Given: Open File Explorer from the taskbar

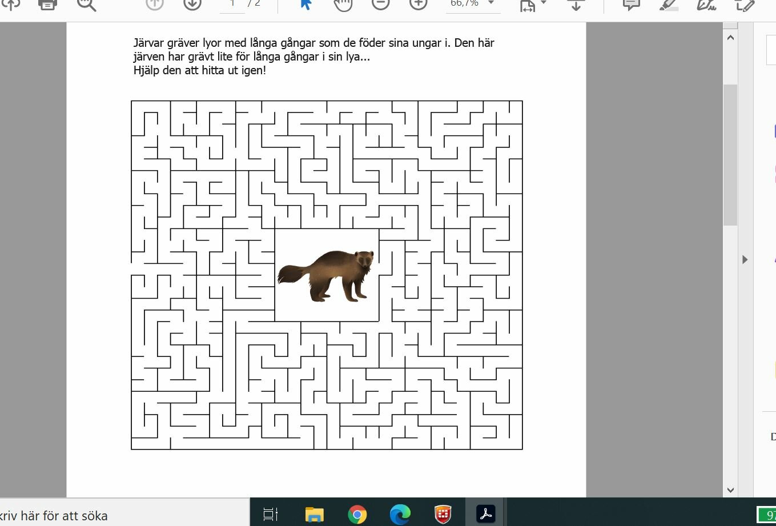Looking at the screenshot, I should pos(314,514).
